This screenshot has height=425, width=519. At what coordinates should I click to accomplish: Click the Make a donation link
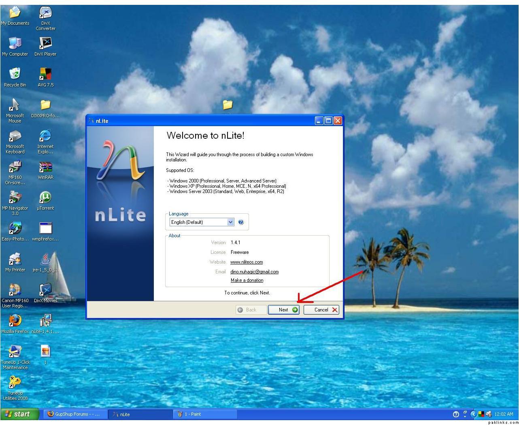point(247,280)
